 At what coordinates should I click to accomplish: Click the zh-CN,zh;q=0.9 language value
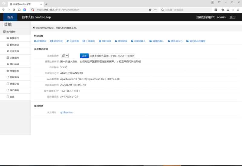click(69, 96)
